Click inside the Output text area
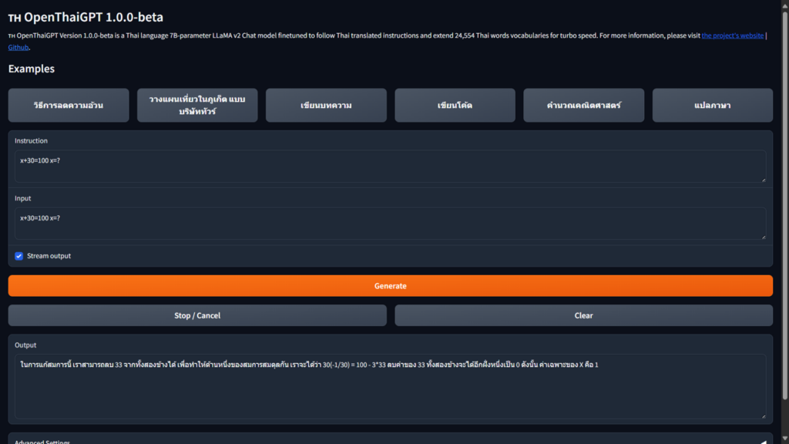This screenshot has width=789, height=444. 391,387
